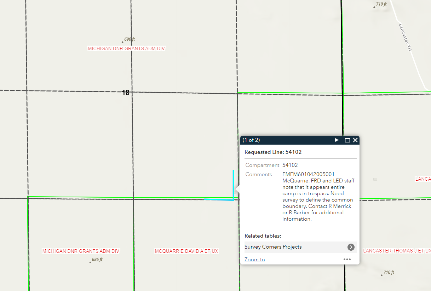Maximize the Requested Line popup

[x=347, y=140]
